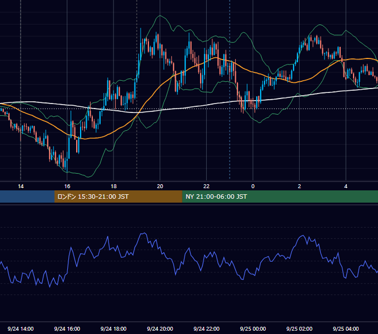The width and height of the screenshot is (378, 334).
Task: Click the '2' hour label on price chart axis
Action: pyautogui.click(x=300, y=186)
